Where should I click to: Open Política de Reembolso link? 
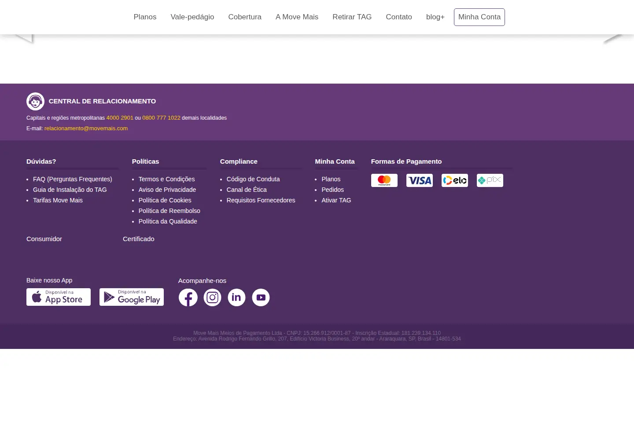[170, 211]
